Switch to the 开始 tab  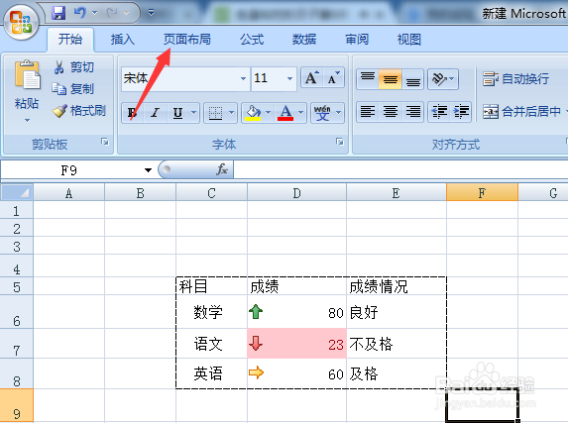(x=70, y=39)
